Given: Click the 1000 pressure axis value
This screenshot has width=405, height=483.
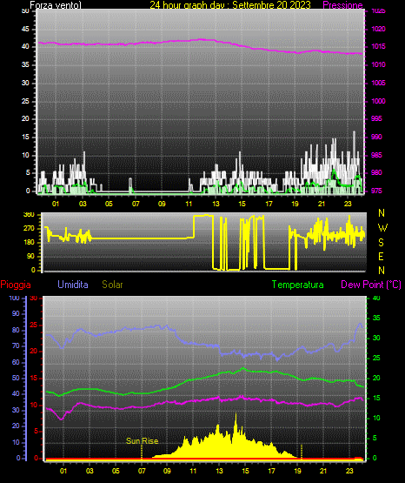Looking at the screenshot, I should point(378,101).
